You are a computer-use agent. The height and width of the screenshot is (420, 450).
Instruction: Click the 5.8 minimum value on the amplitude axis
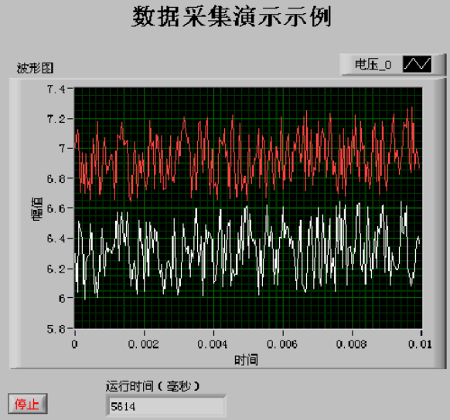pyautogui.click(x=56, y=329)
